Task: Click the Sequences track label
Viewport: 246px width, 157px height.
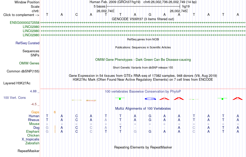Action: (x=31, y=51)
